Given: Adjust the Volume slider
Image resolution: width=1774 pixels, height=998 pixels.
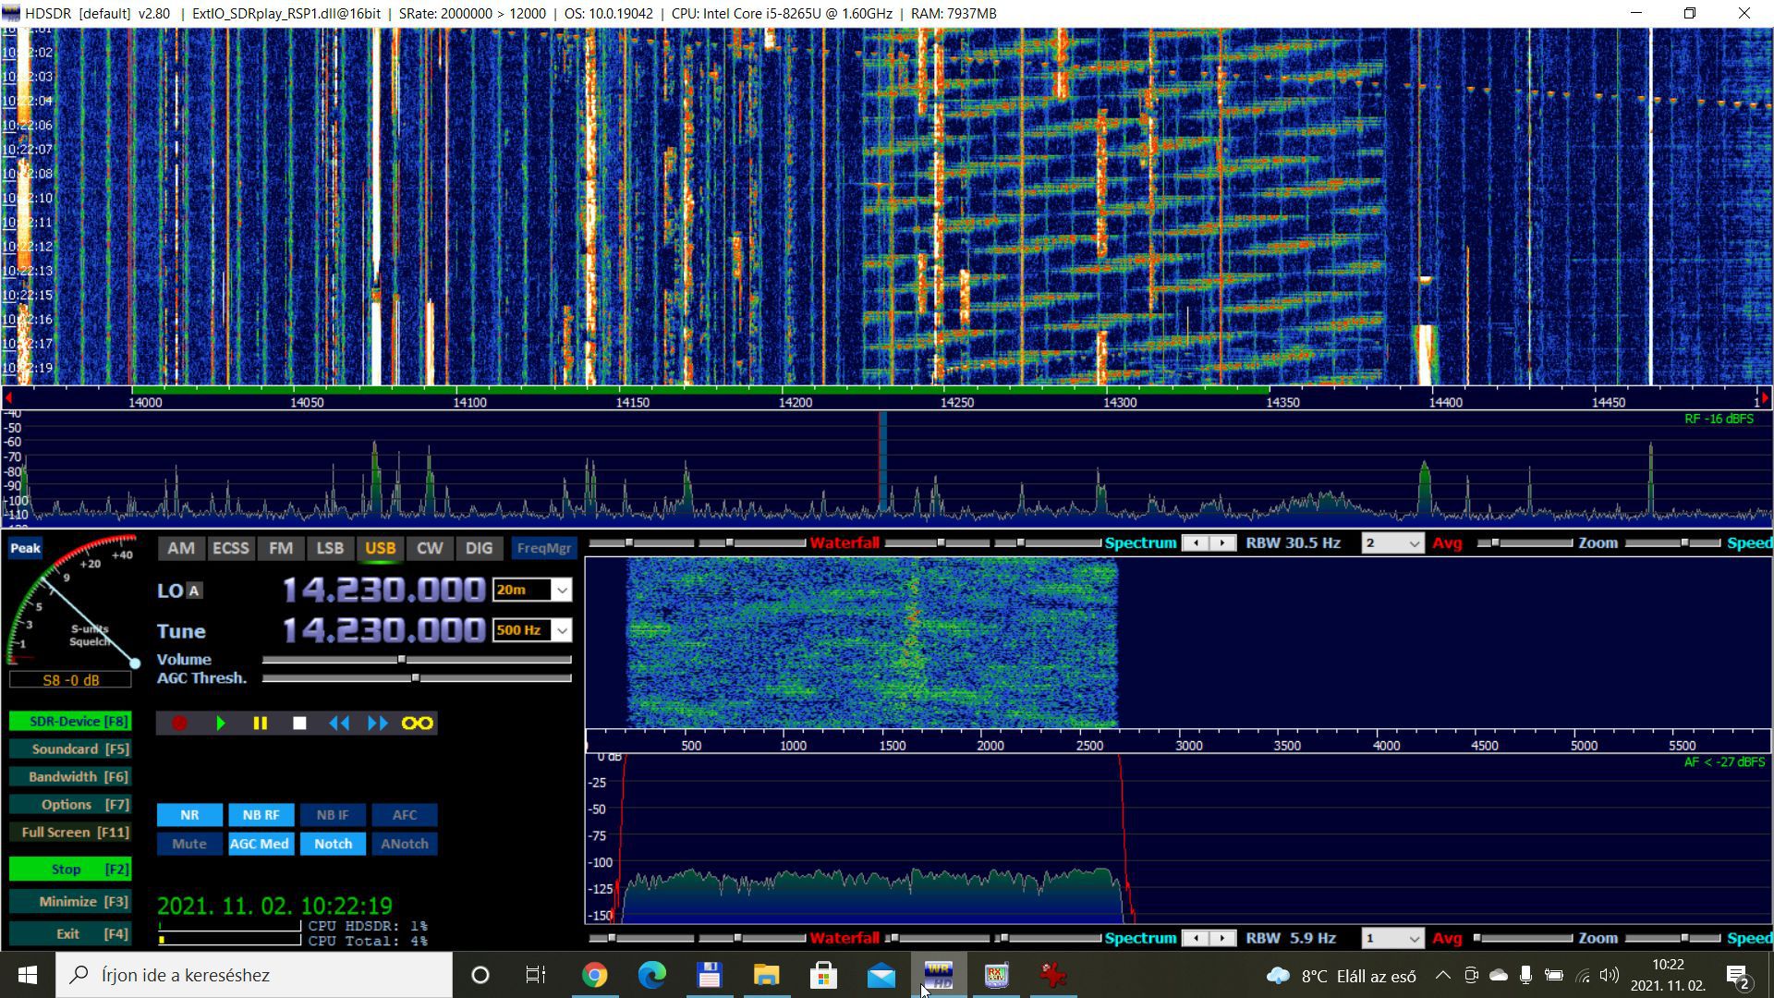Looking at the screenshot, I should (x=402, y=660).
